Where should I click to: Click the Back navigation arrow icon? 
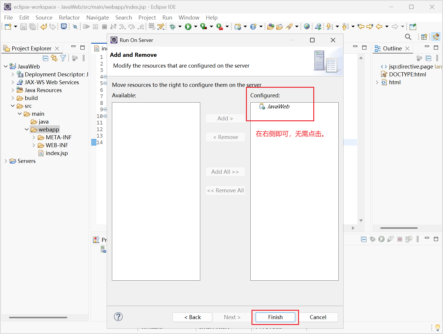(379, 27)
